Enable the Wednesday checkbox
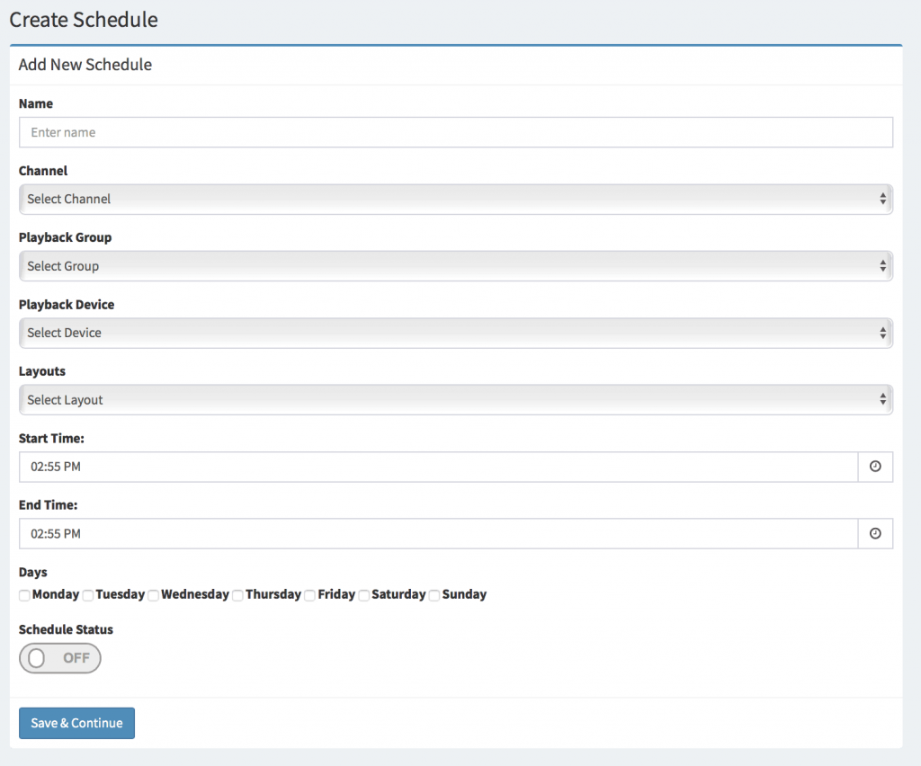 [x=153, y=595]
